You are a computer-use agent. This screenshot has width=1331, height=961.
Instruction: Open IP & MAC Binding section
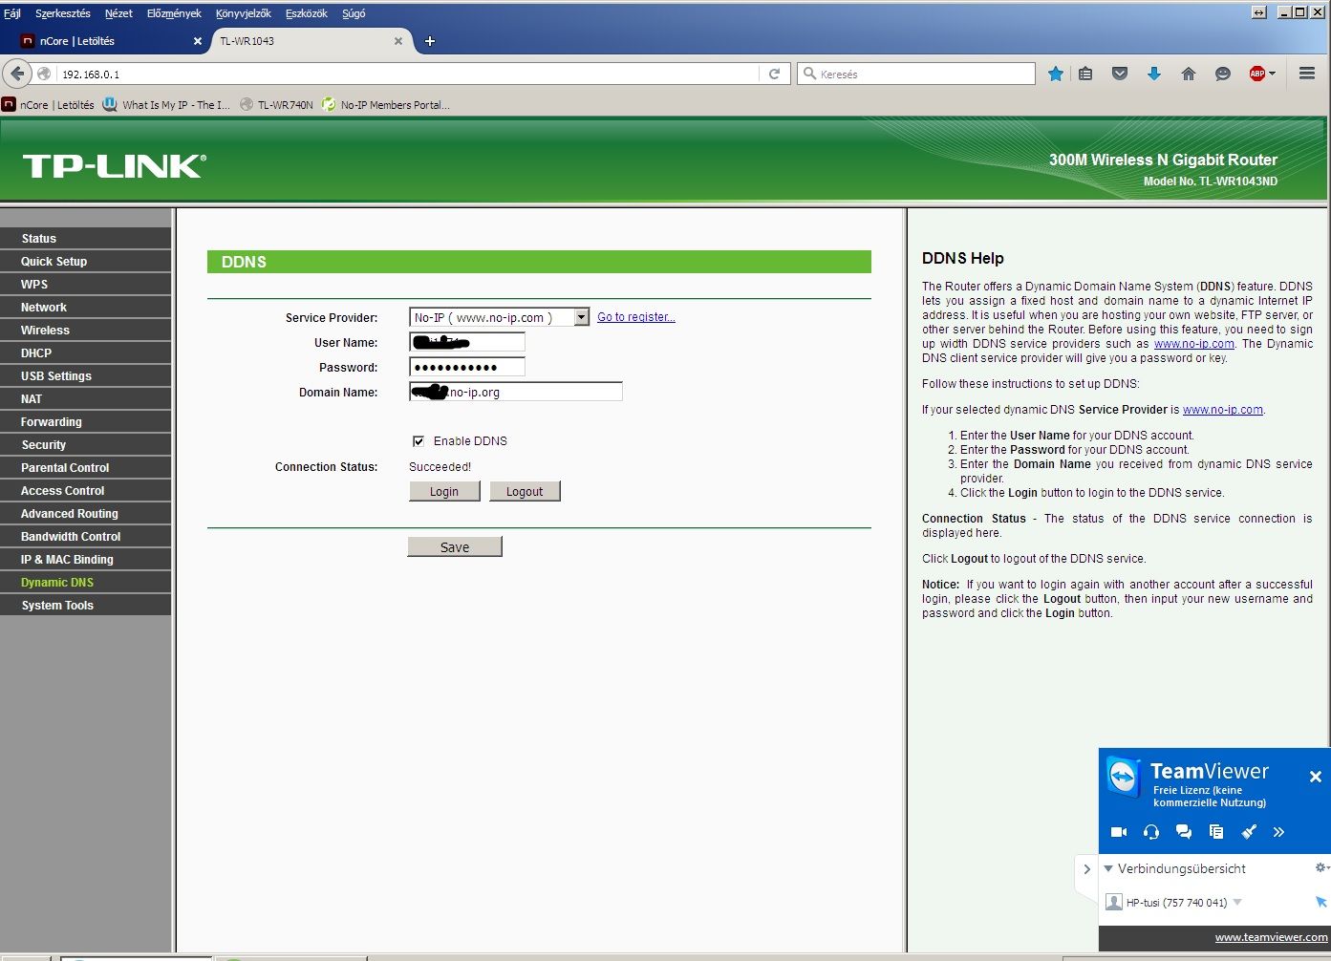pos(86,559)
